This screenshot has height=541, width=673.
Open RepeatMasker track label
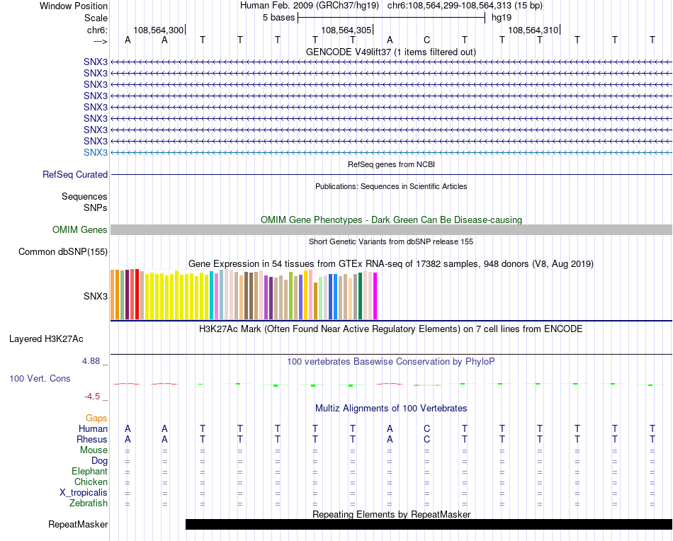point(78,524)
